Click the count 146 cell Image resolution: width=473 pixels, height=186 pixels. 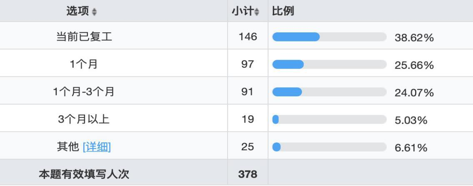tap(248, 37)
